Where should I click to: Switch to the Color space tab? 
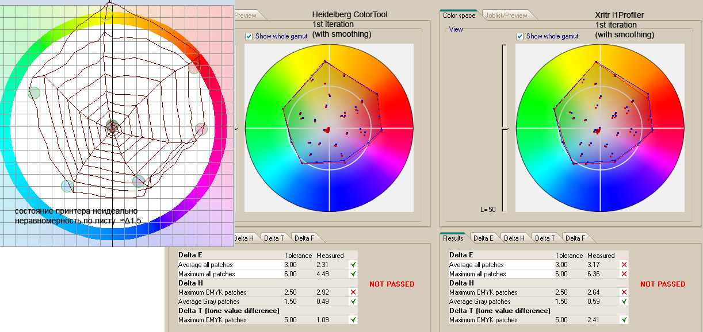[459, 16]
